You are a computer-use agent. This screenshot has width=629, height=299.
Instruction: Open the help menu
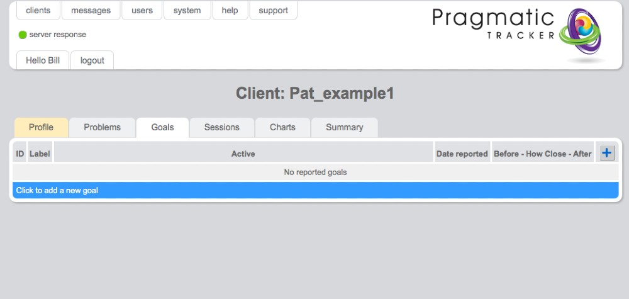coord(230,11)
